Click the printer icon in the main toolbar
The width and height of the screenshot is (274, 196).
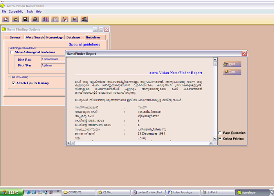click(35, 19)
